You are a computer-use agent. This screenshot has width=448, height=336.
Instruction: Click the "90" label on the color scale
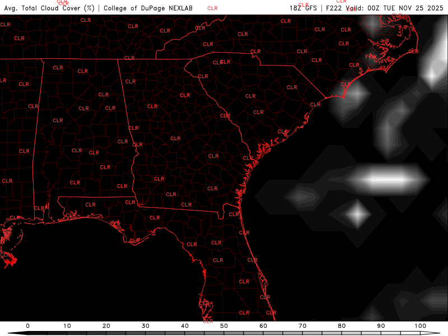381,326
